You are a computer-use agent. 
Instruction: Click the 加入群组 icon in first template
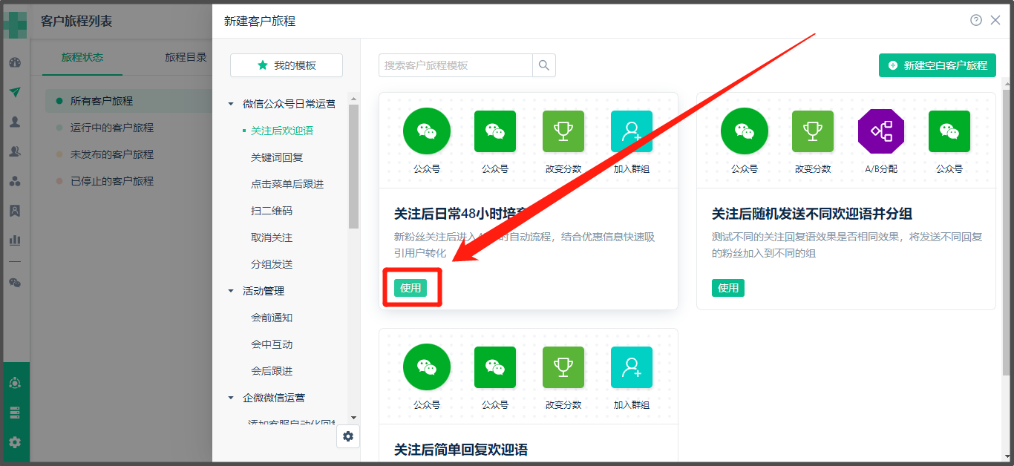pos(632,131)
